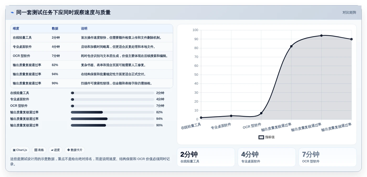The height and width of the screenshot is (177, 367).
Task: Click the Chart.js tag chip
Action: click(20, 150)
